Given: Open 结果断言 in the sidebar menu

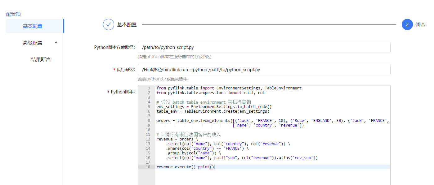Looking at the screenshot, I should (x=41, y=59).
